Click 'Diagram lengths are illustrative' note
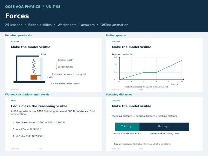The width and height of the screenshot is (208, 156). coord(142,144)
